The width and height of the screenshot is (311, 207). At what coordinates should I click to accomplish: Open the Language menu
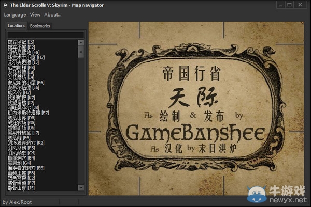(x=15, y=15)
